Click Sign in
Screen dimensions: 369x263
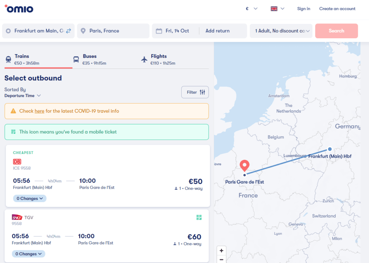point(303,9)
